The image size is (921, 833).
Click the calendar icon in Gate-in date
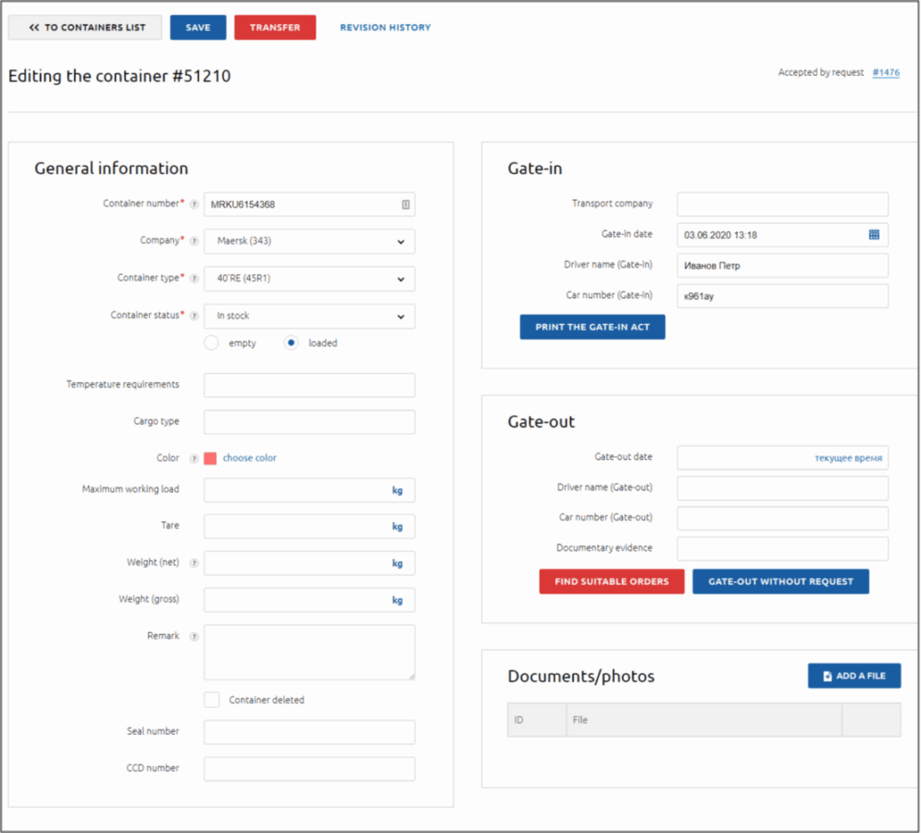[874, 235]
